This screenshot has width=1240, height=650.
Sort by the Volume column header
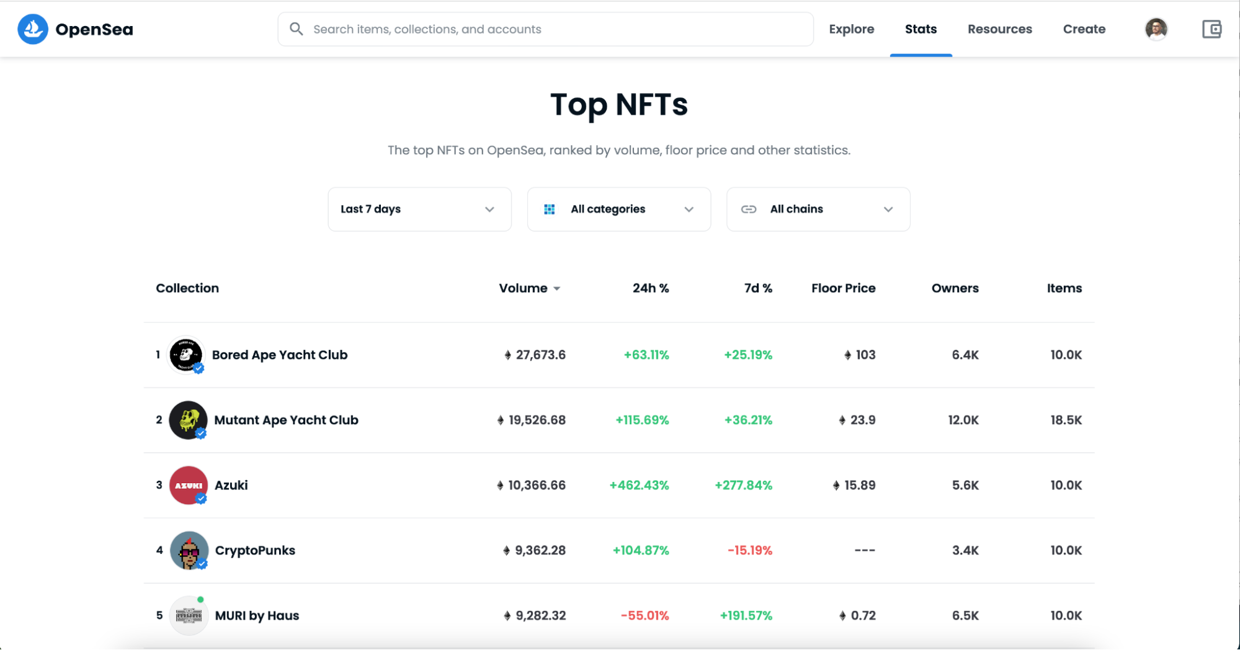523,288
